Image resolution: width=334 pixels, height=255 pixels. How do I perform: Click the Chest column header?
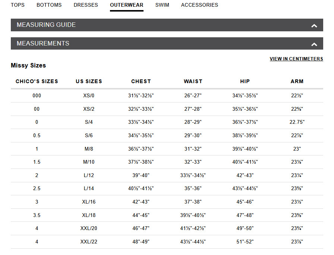(x=141, y=81)
